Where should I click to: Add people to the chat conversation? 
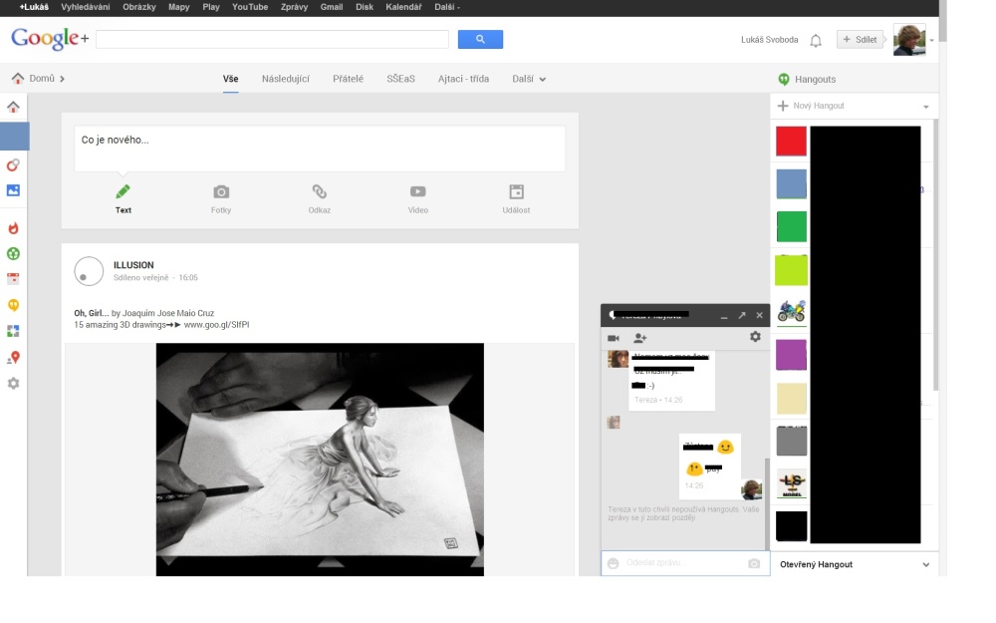tap(639, 338)
